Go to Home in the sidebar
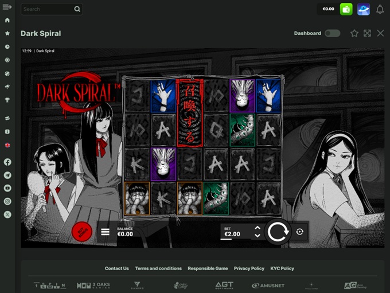The width and height of the screenshot is (390, 293). [x=7, y=20]
